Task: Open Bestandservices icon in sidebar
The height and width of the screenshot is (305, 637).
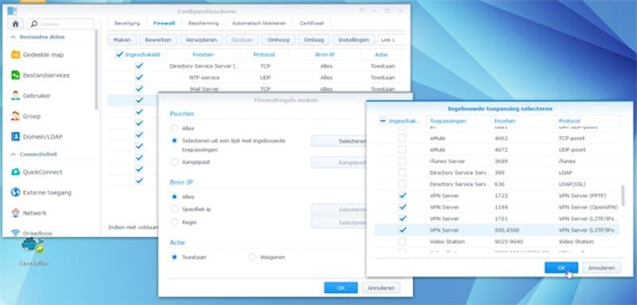Action: (x=15, y=75)
